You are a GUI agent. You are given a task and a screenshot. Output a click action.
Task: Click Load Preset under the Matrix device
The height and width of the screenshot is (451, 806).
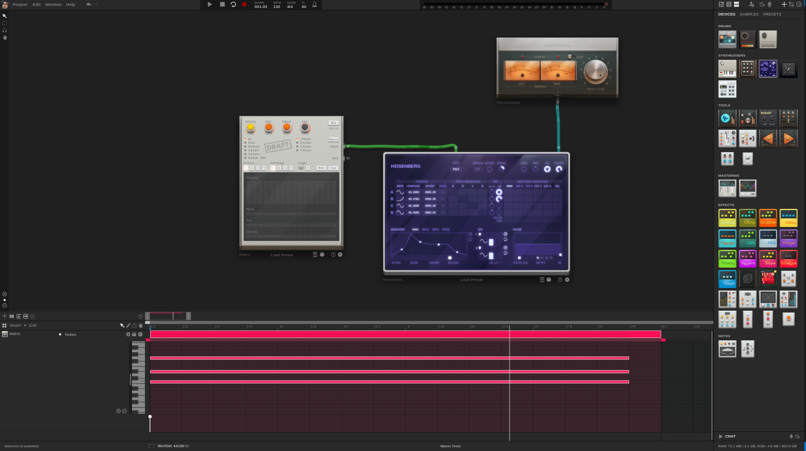pyautogui.click(x=282, y=255)
